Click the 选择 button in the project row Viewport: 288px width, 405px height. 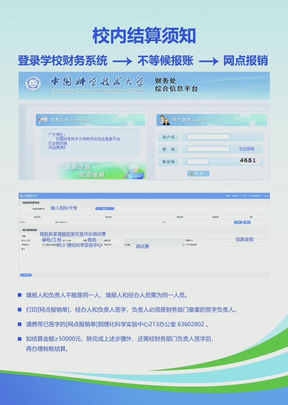click(x=238, y=222)
